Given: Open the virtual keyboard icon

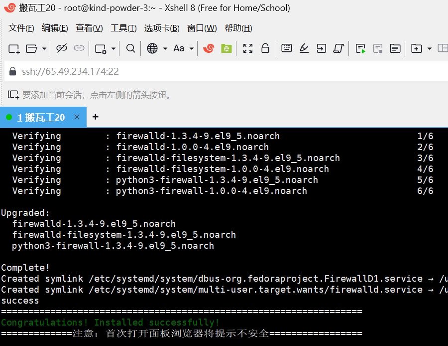Looking at the screenshot, I should (286, 48).
